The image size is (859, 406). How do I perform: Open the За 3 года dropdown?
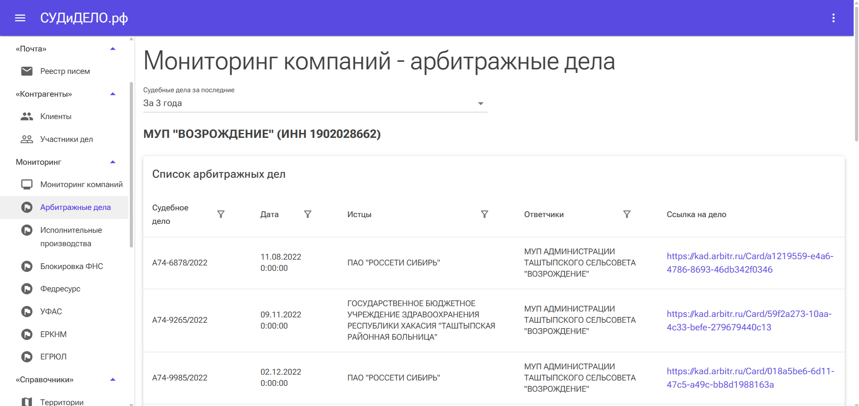(480, 103)
